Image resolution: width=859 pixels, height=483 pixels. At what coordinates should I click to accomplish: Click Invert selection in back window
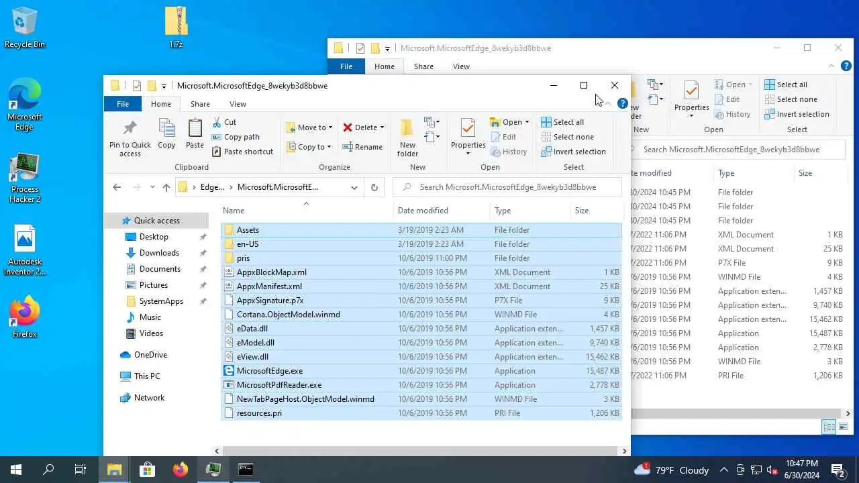797,114
